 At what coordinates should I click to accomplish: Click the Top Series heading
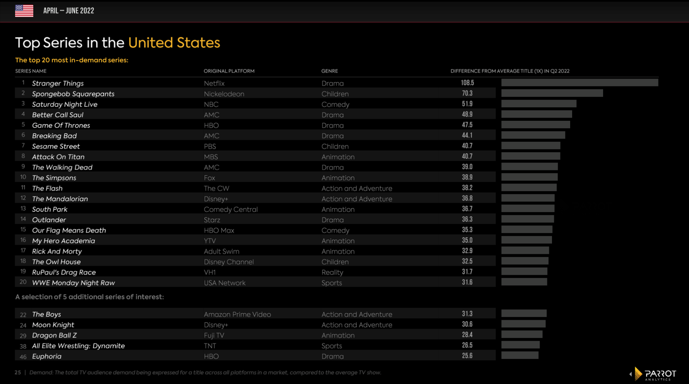[117, 43]
